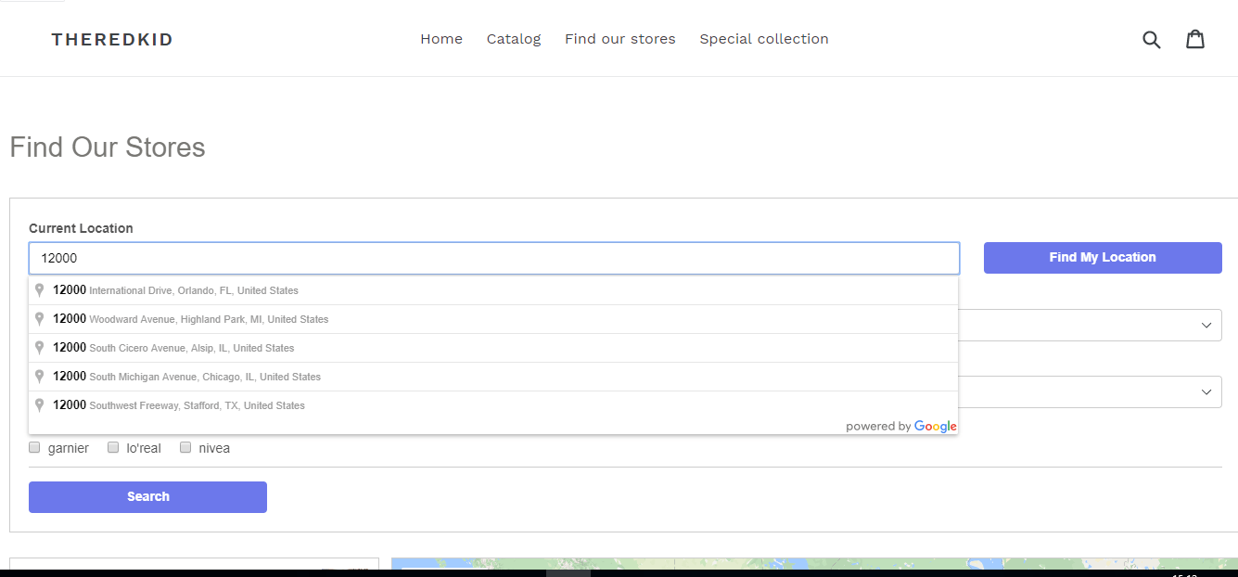
Task: Click the Current Location input field
Action: (x=494, y=258)
